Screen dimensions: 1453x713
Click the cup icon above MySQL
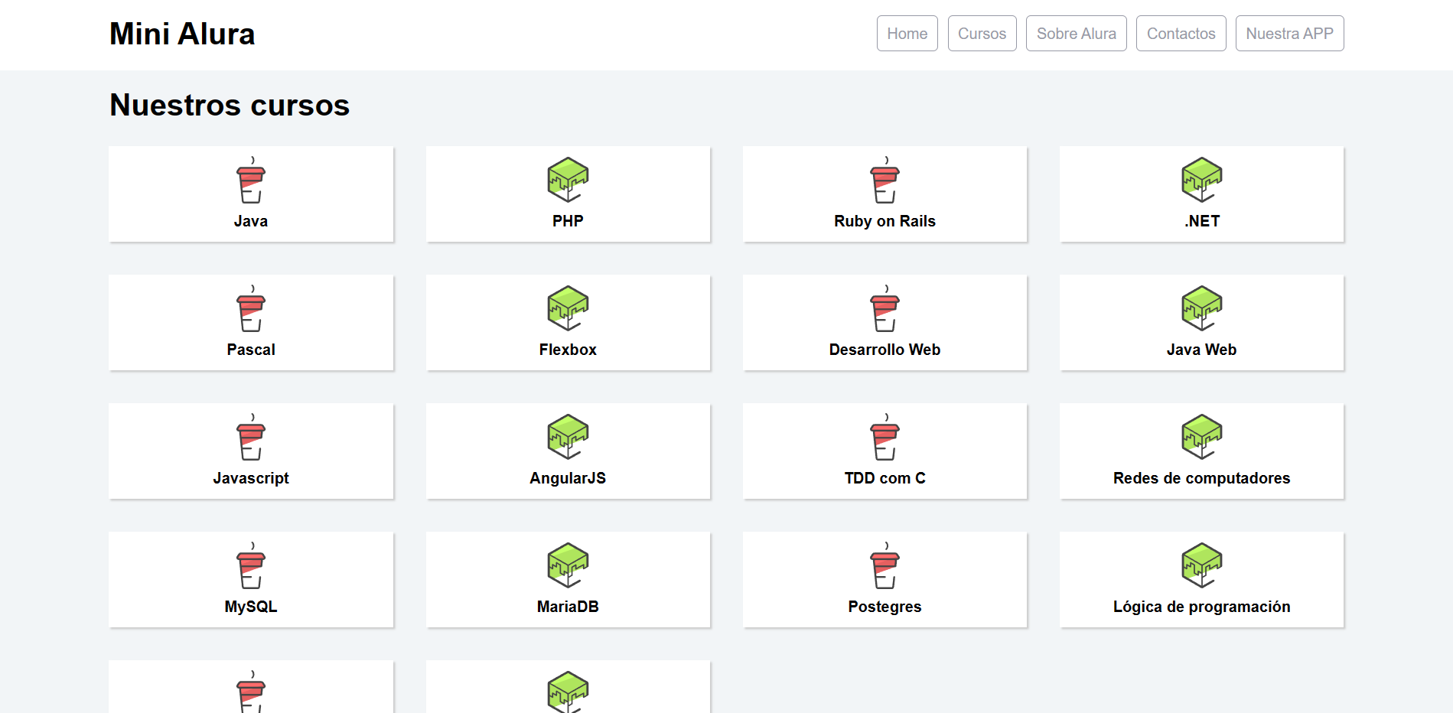pyautogui.click(x=251, y=565)
